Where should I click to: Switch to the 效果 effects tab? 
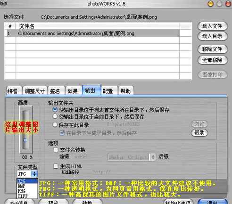[74, 91]
